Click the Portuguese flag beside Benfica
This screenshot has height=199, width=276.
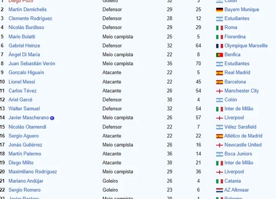tap(220, 55)
